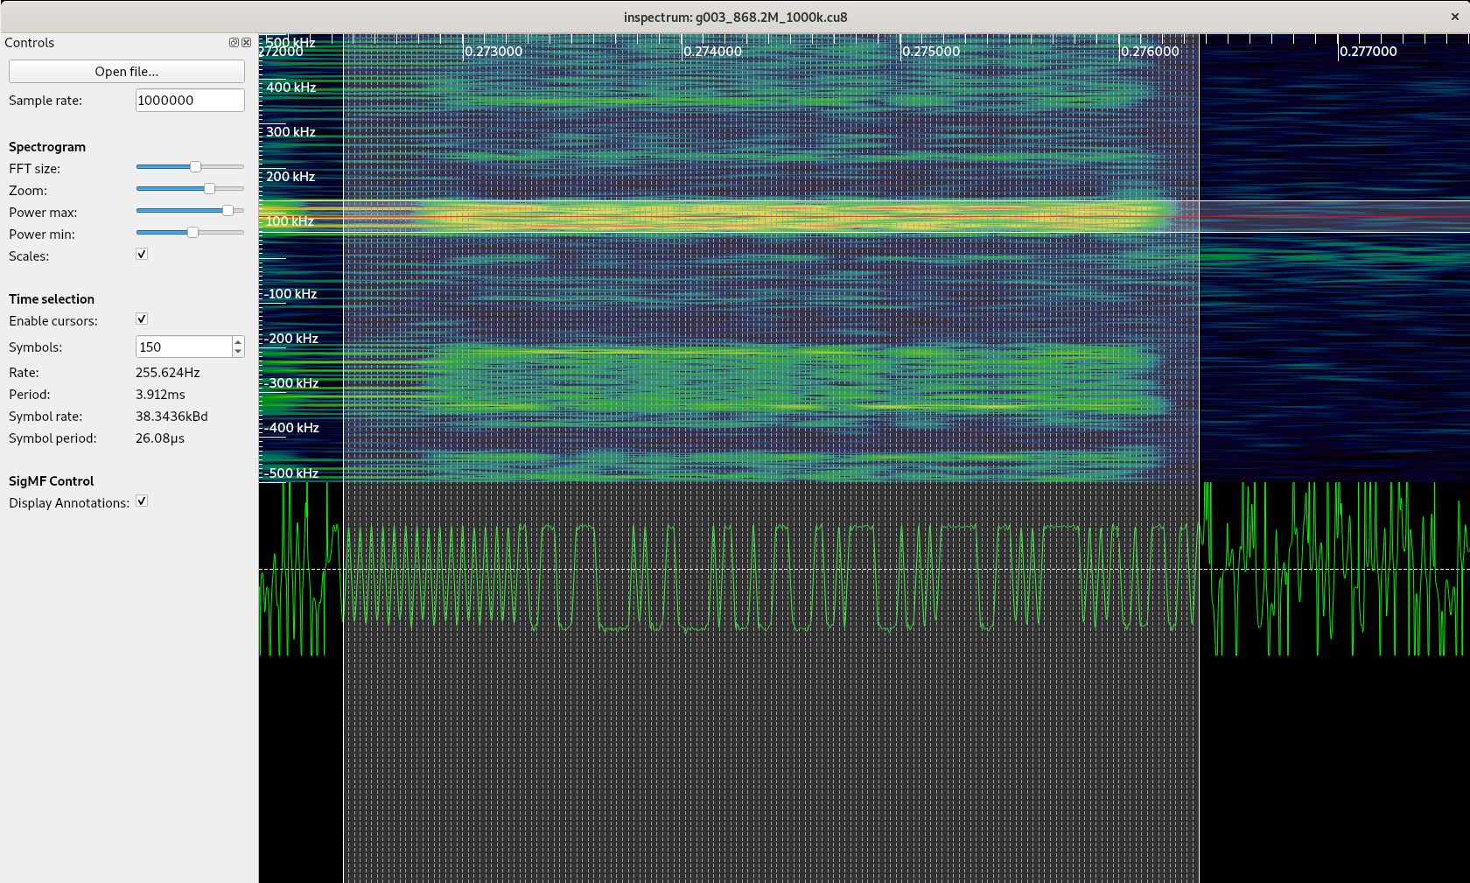Click the 0.274000 time ruler marking
Viewport: 1470px width, 883px height.
[x=713, y=51]
